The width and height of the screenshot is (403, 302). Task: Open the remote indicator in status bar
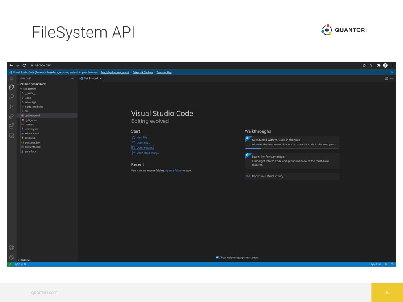click(10, 264)
